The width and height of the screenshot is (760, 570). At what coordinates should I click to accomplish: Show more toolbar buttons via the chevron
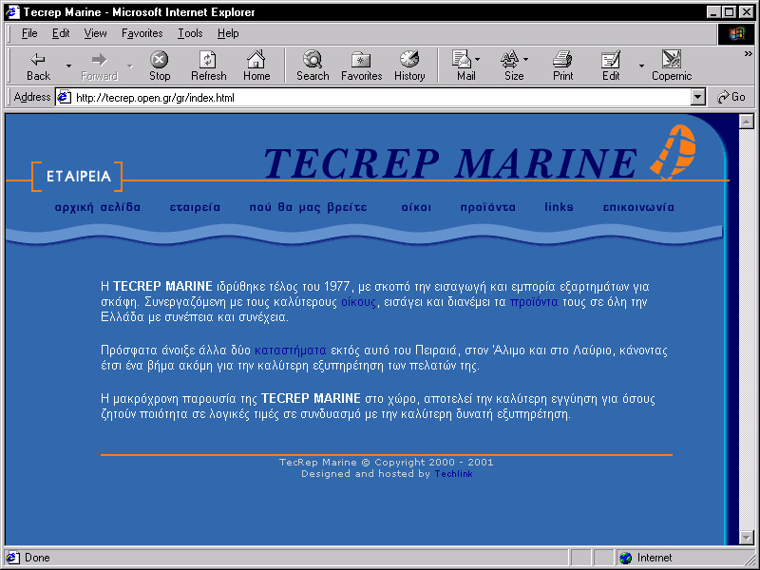[749, 54]
